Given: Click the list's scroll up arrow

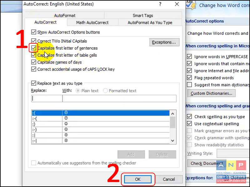Looking at the screenshot, I should (173, 113).
